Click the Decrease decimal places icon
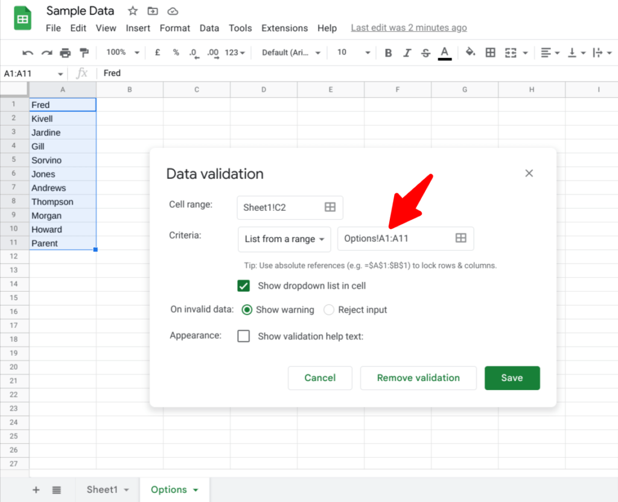618x502 pixels. click(194, 53)
